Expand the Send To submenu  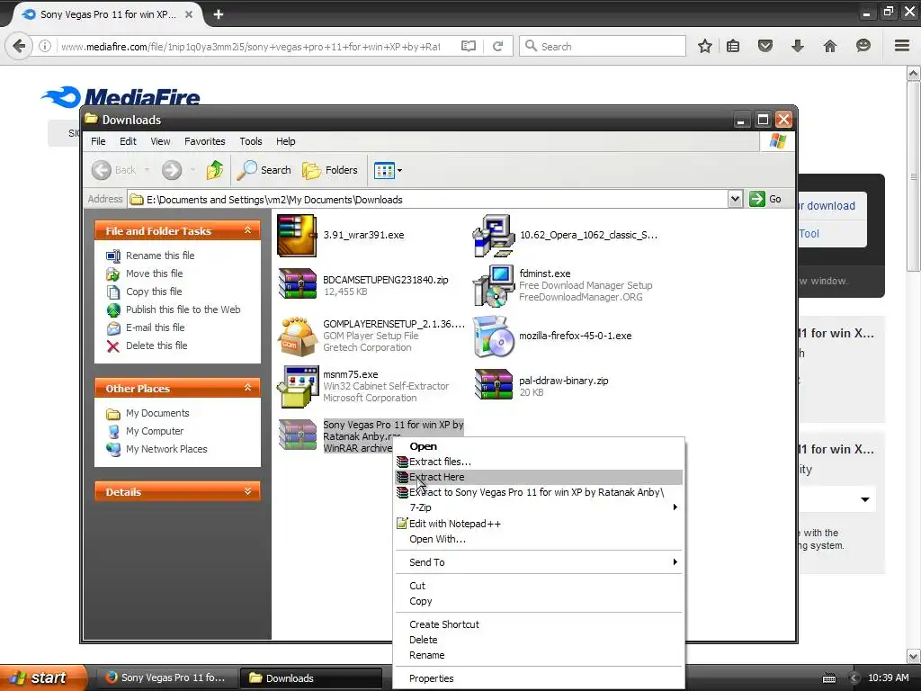(x=539, y=562)
